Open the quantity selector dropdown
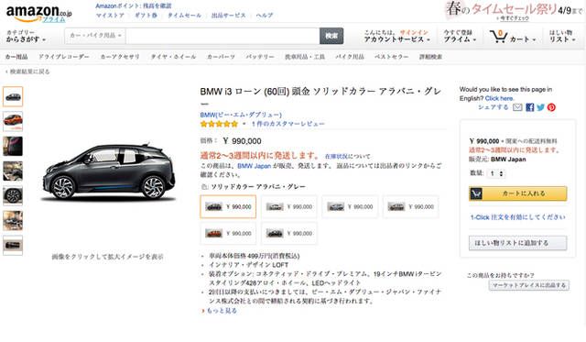 pos(496,173)
